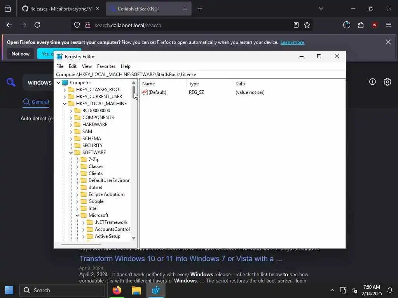398x298 pixels.
Task: Launch Firefox from the taskbar
Action: (117, 290)
